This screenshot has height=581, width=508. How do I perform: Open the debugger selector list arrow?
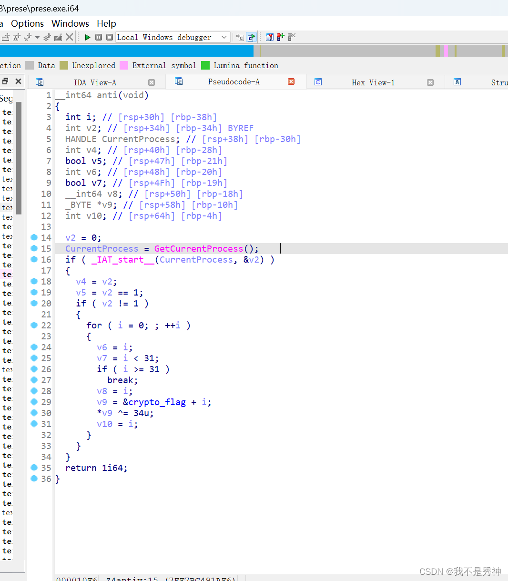224,37
